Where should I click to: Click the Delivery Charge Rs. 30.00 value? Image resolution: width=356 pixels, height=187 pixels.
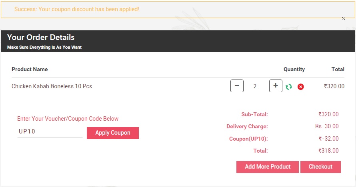pos(327,126)
